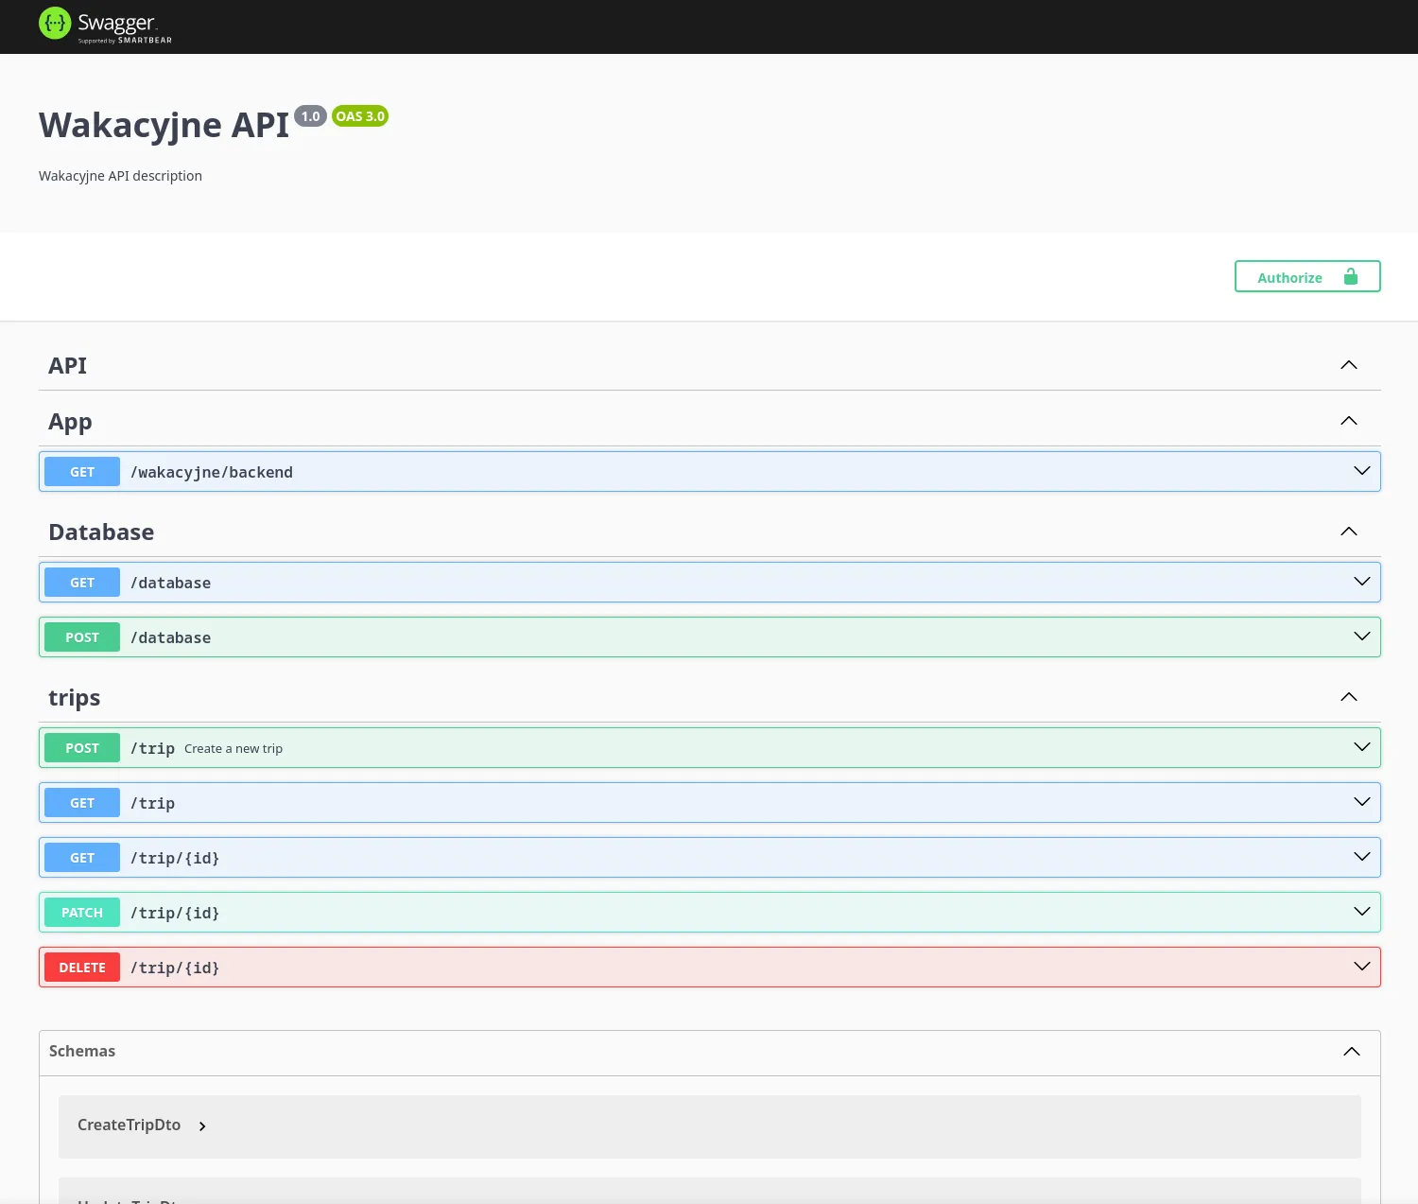This screenshot has width=1418, height=1204.
Task: Expand the GET /wakacyjne/backend operation chevron
Action: [1361, 471]
